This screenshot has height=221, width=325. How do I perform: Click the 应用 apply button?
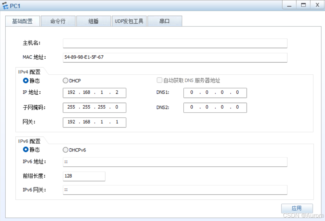[297, 208]
